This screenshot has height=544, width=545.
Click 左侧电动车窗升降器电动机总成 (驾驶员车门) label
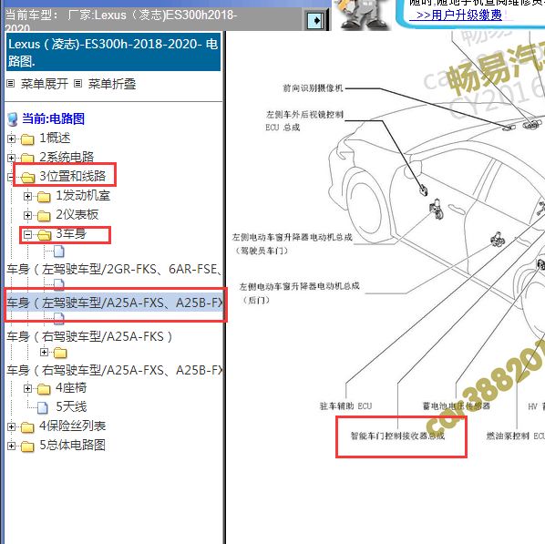[292, 243]
